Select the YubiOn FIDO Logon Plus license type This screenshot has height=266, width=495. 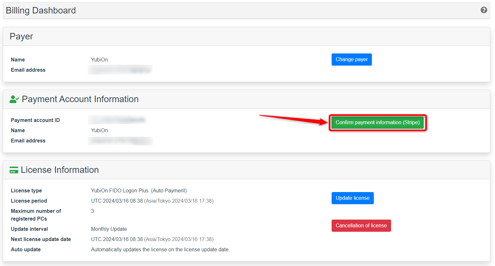(x=139, y=190)
